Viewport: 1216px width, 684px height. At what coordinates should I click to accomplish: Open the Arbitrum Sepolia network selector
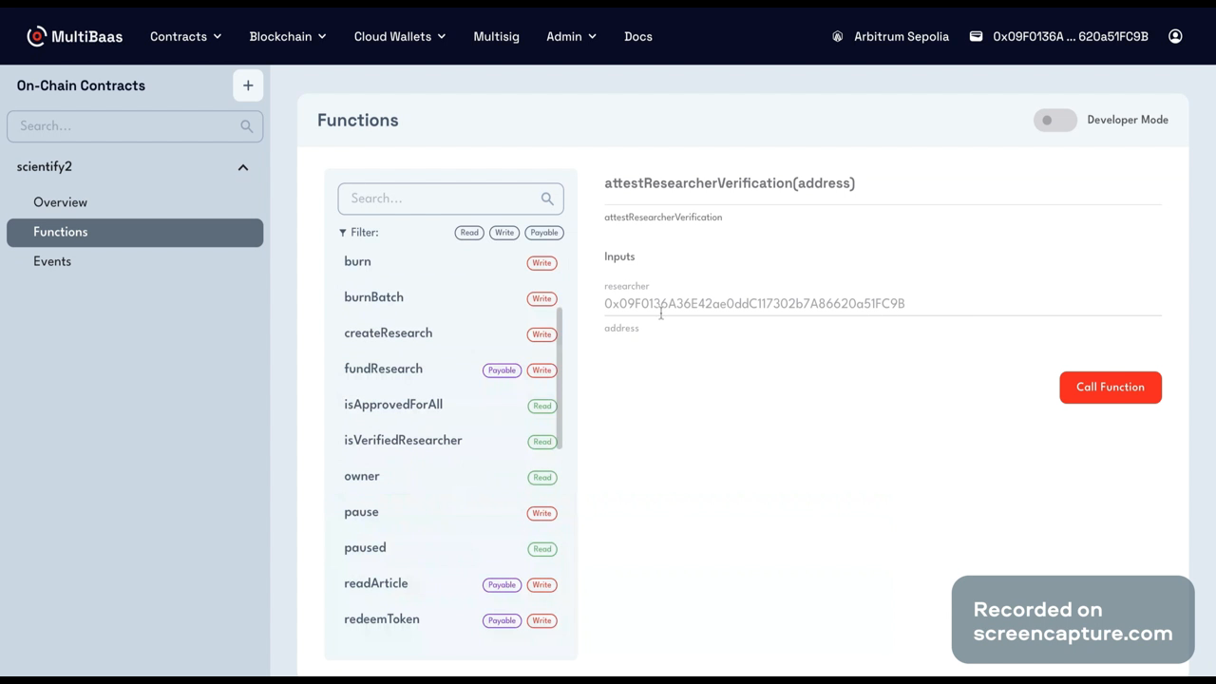point(890,36)
